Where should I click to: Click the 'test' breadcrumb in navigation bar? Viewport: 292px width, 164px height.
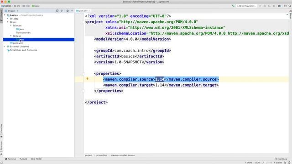pos(26,6)
